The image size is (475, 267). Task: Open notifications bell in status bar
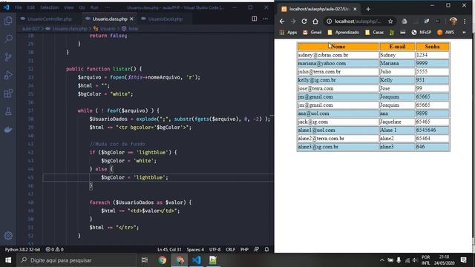[x=266, y=249]
